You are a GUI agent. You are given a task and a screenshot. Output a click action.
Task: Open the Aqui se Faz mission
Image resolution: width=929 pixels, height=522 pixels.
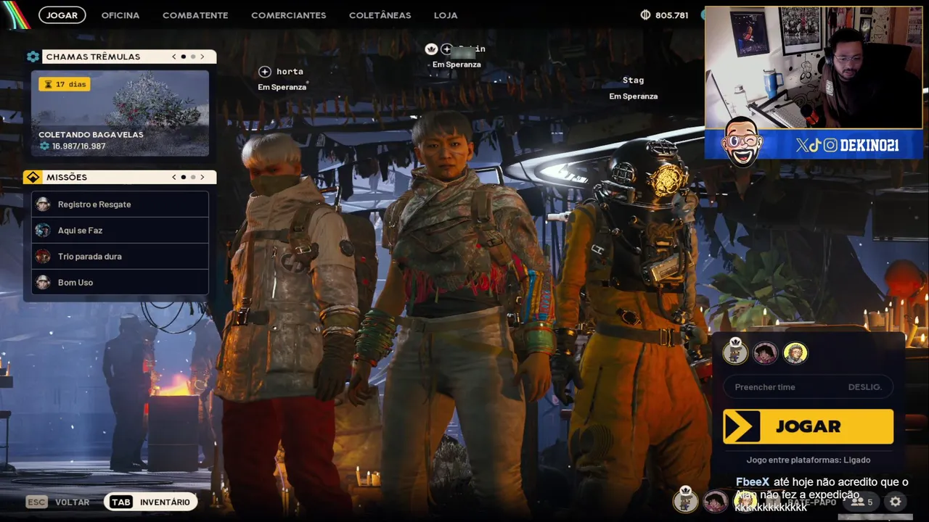point(120,231)
